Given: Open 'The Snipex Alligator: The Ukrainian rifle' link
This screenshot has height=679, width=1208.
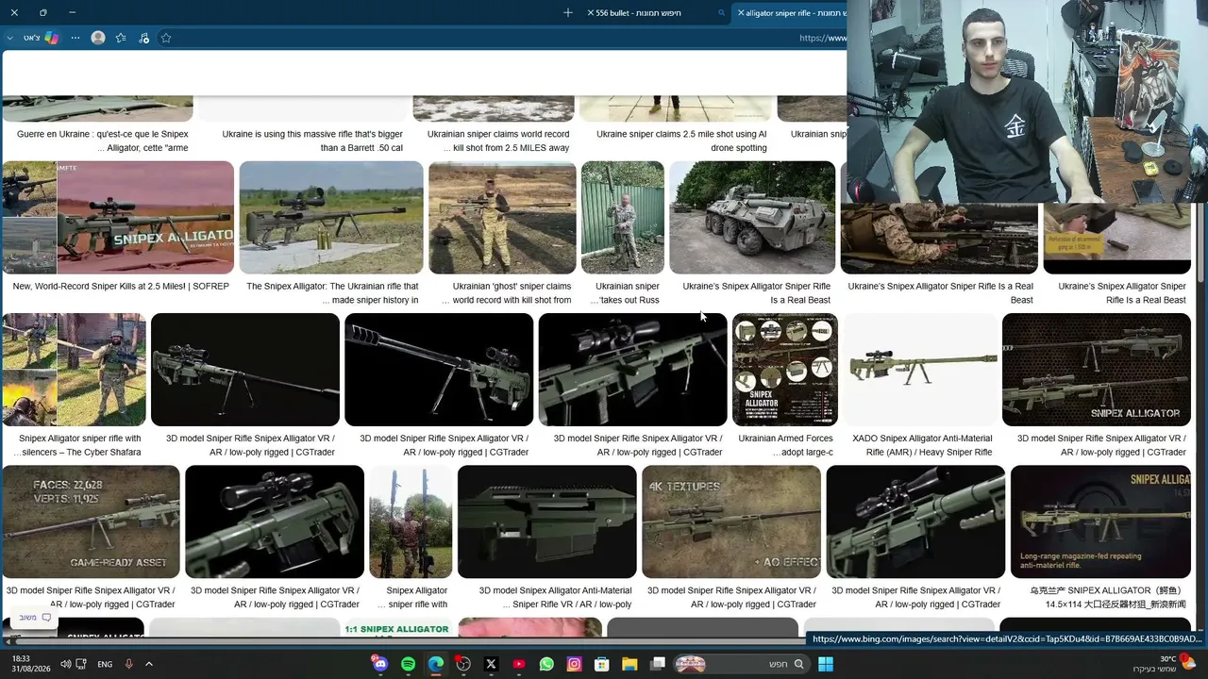Looking at the screenshot, I should [x=332, y=293].
